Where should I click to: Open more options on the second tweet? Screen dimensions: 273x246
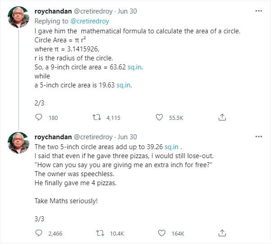(259, 137)
